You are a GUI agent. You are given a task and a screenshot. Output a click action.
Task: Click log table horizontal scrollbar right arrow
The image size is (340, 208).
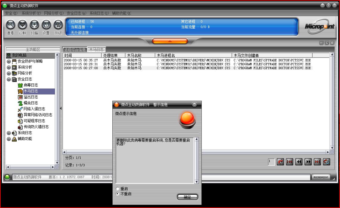click(328, 152)
